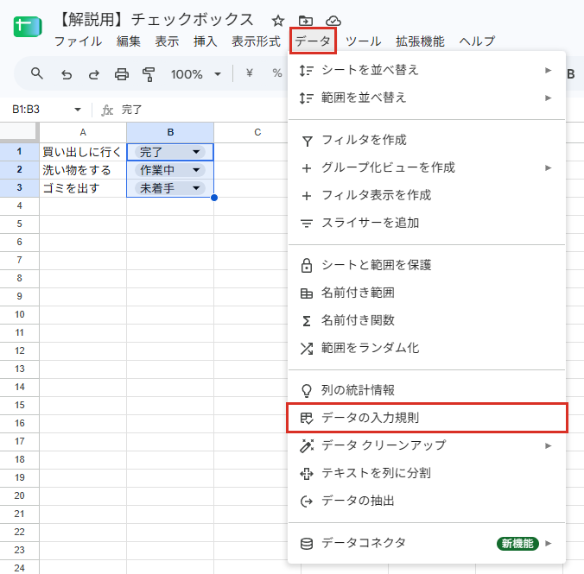Click the document title チェックボックス
The height and width of the screenshot is (574, 584).
192,19
